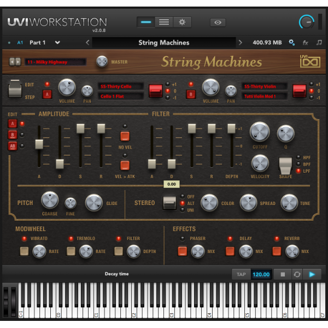Select EDIT layer B button
The image size is (328, 328).
pyautogui.click(x=13, y=134)
